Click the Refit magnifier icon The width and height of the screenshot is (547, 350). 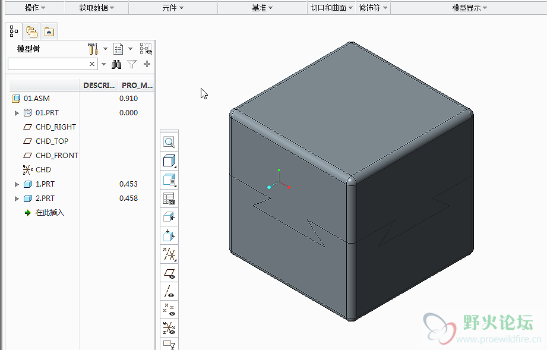point(169,142)
